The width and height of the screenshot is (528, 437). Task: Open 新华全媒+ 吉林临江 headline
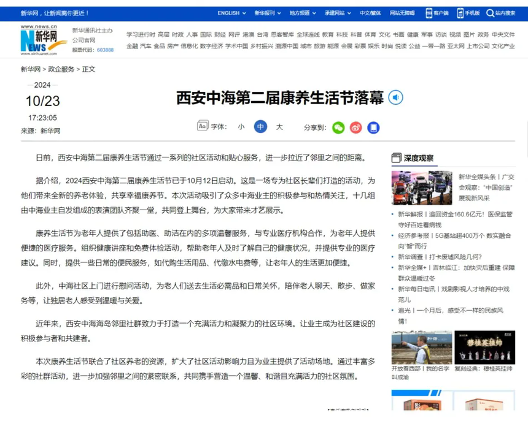click(x=456, y=273)
